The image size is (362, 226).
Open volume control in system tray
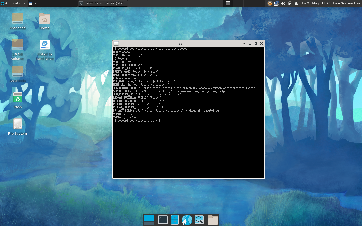[283, 3]
